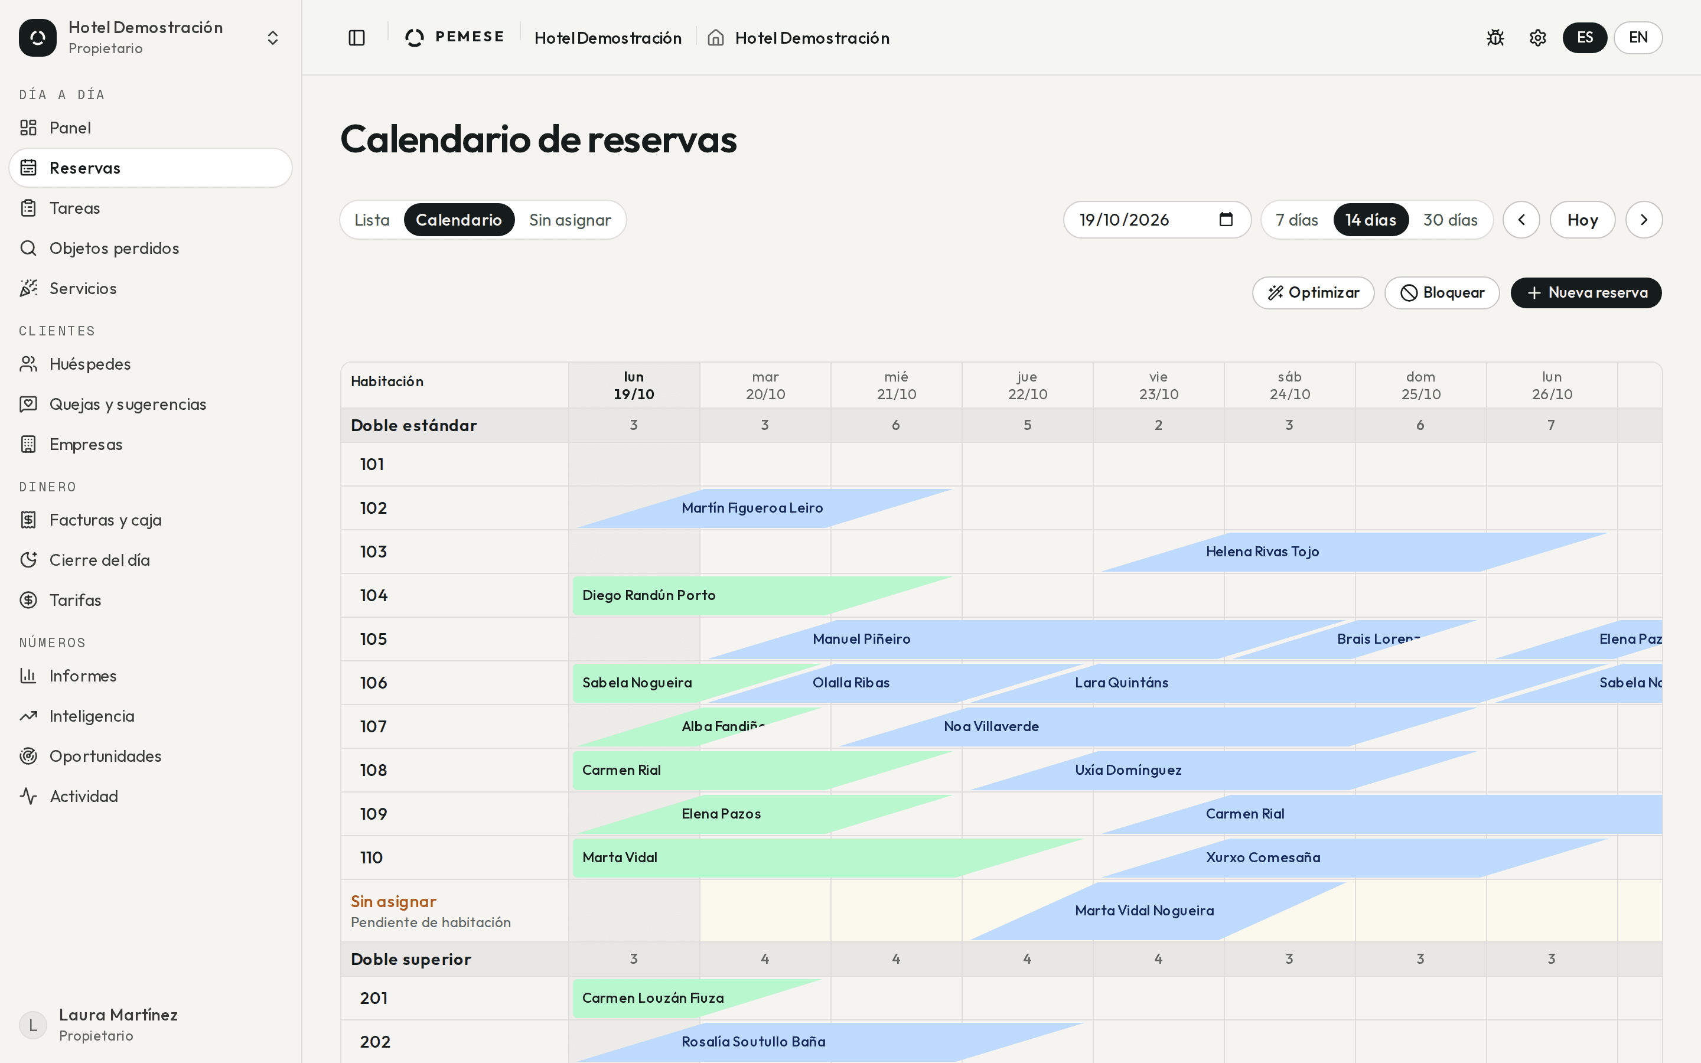
Task: Open Helena Rivas Tojo reservation bar
Action: coord(1354,552)
